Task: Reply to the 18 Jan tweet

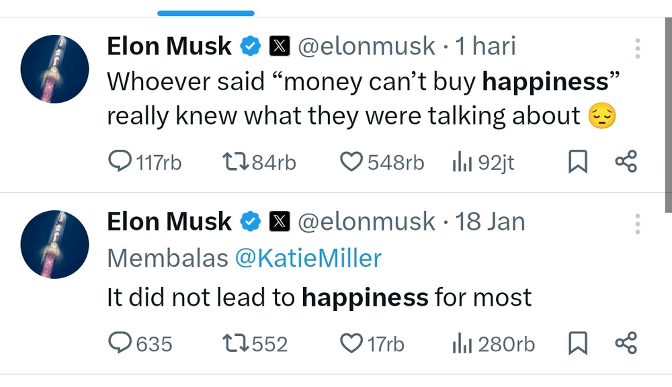Action: click(121, 343)
